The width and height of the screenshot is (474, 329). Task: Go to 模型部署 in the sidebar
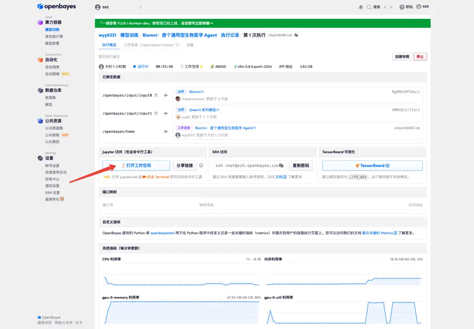pos(52,43)
